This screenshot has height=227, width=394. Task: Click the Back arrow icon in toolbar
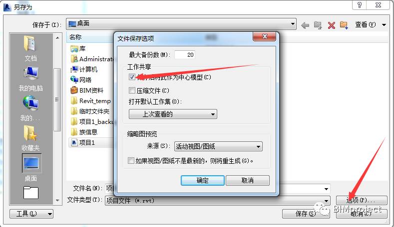click(x=305, y=25)
